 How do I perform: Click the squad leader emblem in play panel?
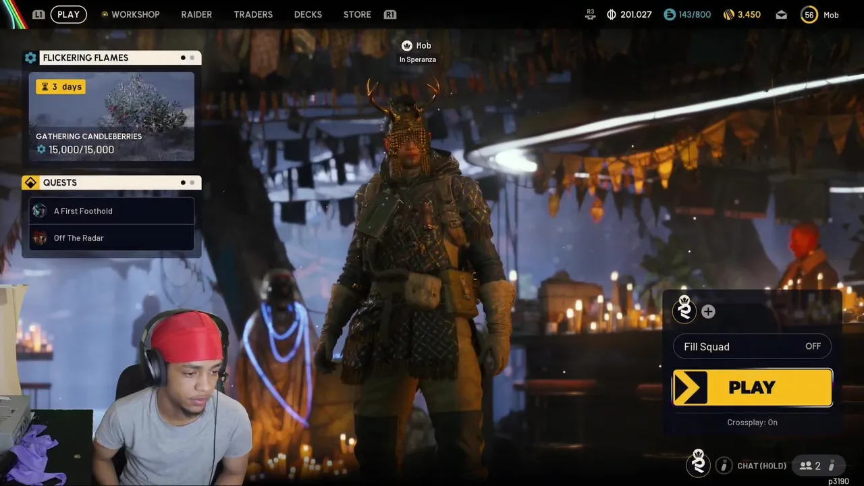click(684, 309)
